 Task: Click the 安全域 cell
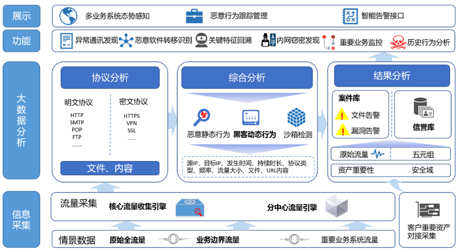(x=422, y=170)
